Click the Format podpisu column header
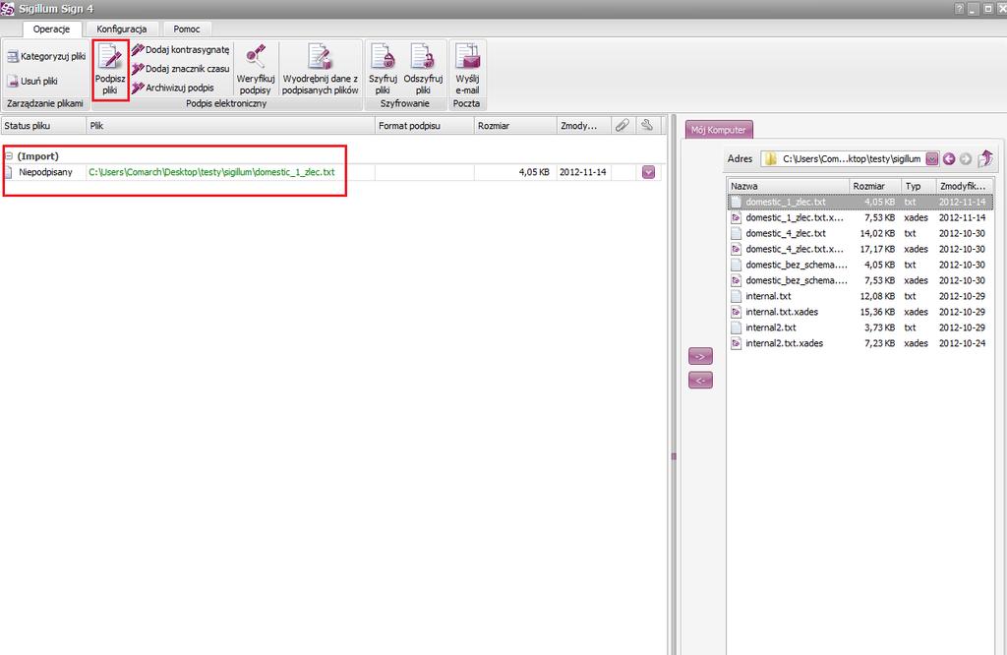1007x655 pixels. [x=425, y=126]
